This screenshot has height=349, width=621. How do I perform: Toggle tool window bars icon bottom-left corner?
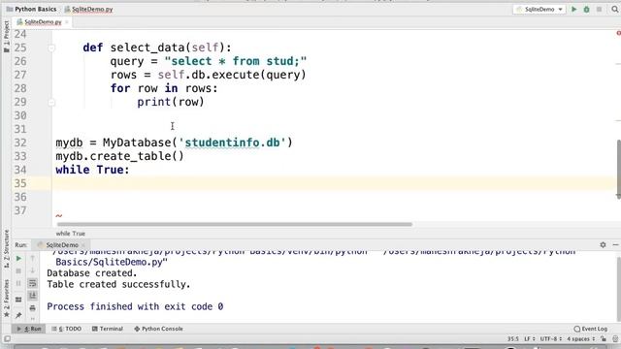pos(7,339)
